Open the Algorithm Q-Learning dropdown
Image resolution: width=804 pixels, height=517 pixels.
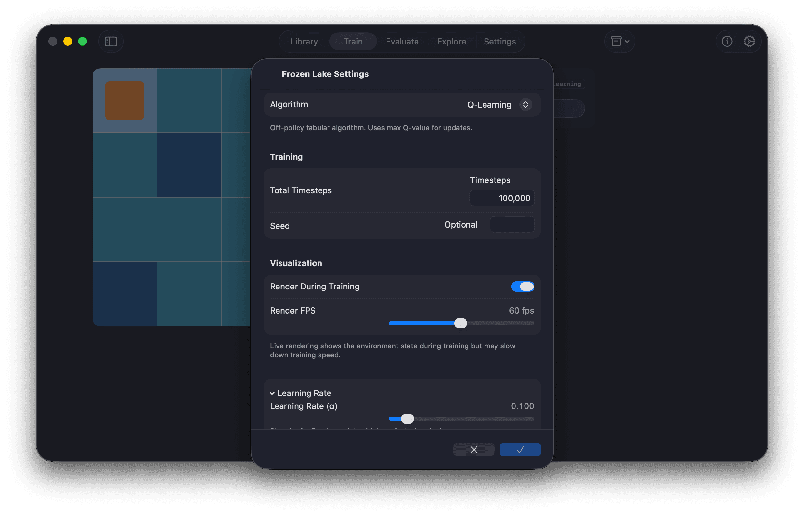click(x=489, y=105)
